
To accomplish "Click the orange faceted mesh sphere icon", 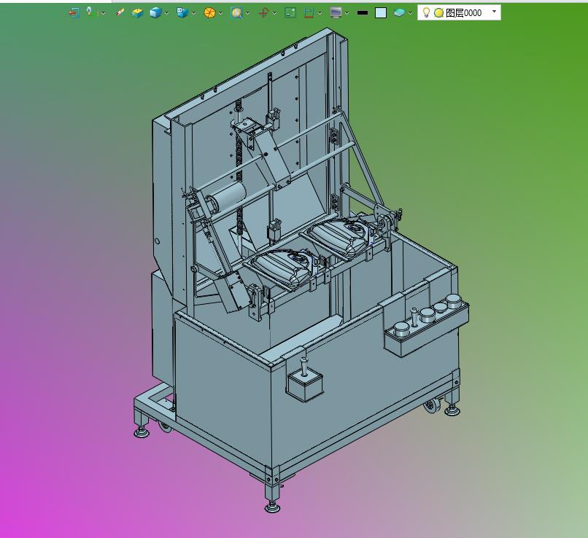I will (209, 13).
